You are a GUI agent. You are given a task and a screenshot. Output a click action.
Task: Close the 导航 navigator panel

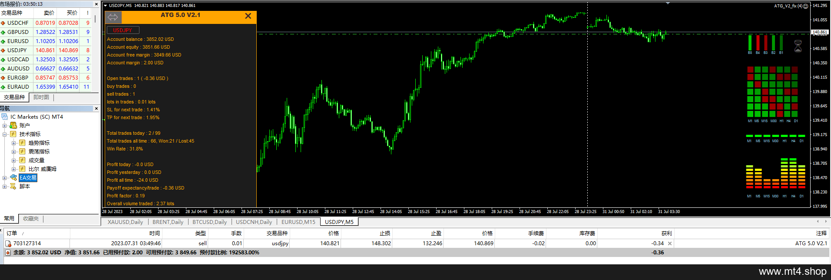96,108
